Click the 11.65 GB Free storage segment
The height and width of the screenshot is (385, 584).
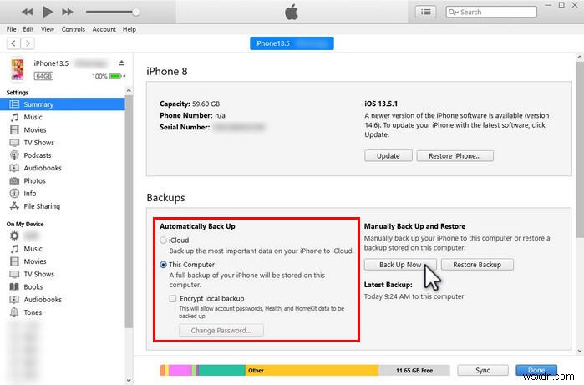click(414, 370)
